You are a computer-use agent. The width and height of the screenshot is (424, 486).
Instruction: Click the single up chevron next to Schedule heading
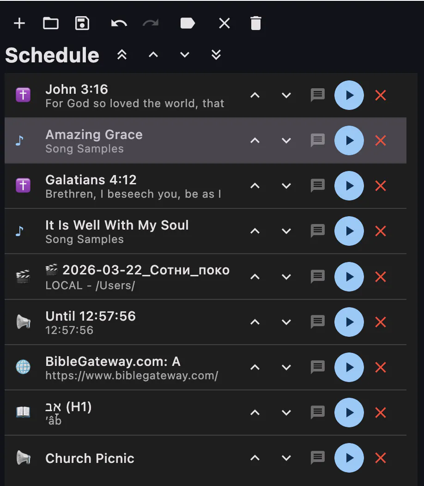click(x=153, y=55)
